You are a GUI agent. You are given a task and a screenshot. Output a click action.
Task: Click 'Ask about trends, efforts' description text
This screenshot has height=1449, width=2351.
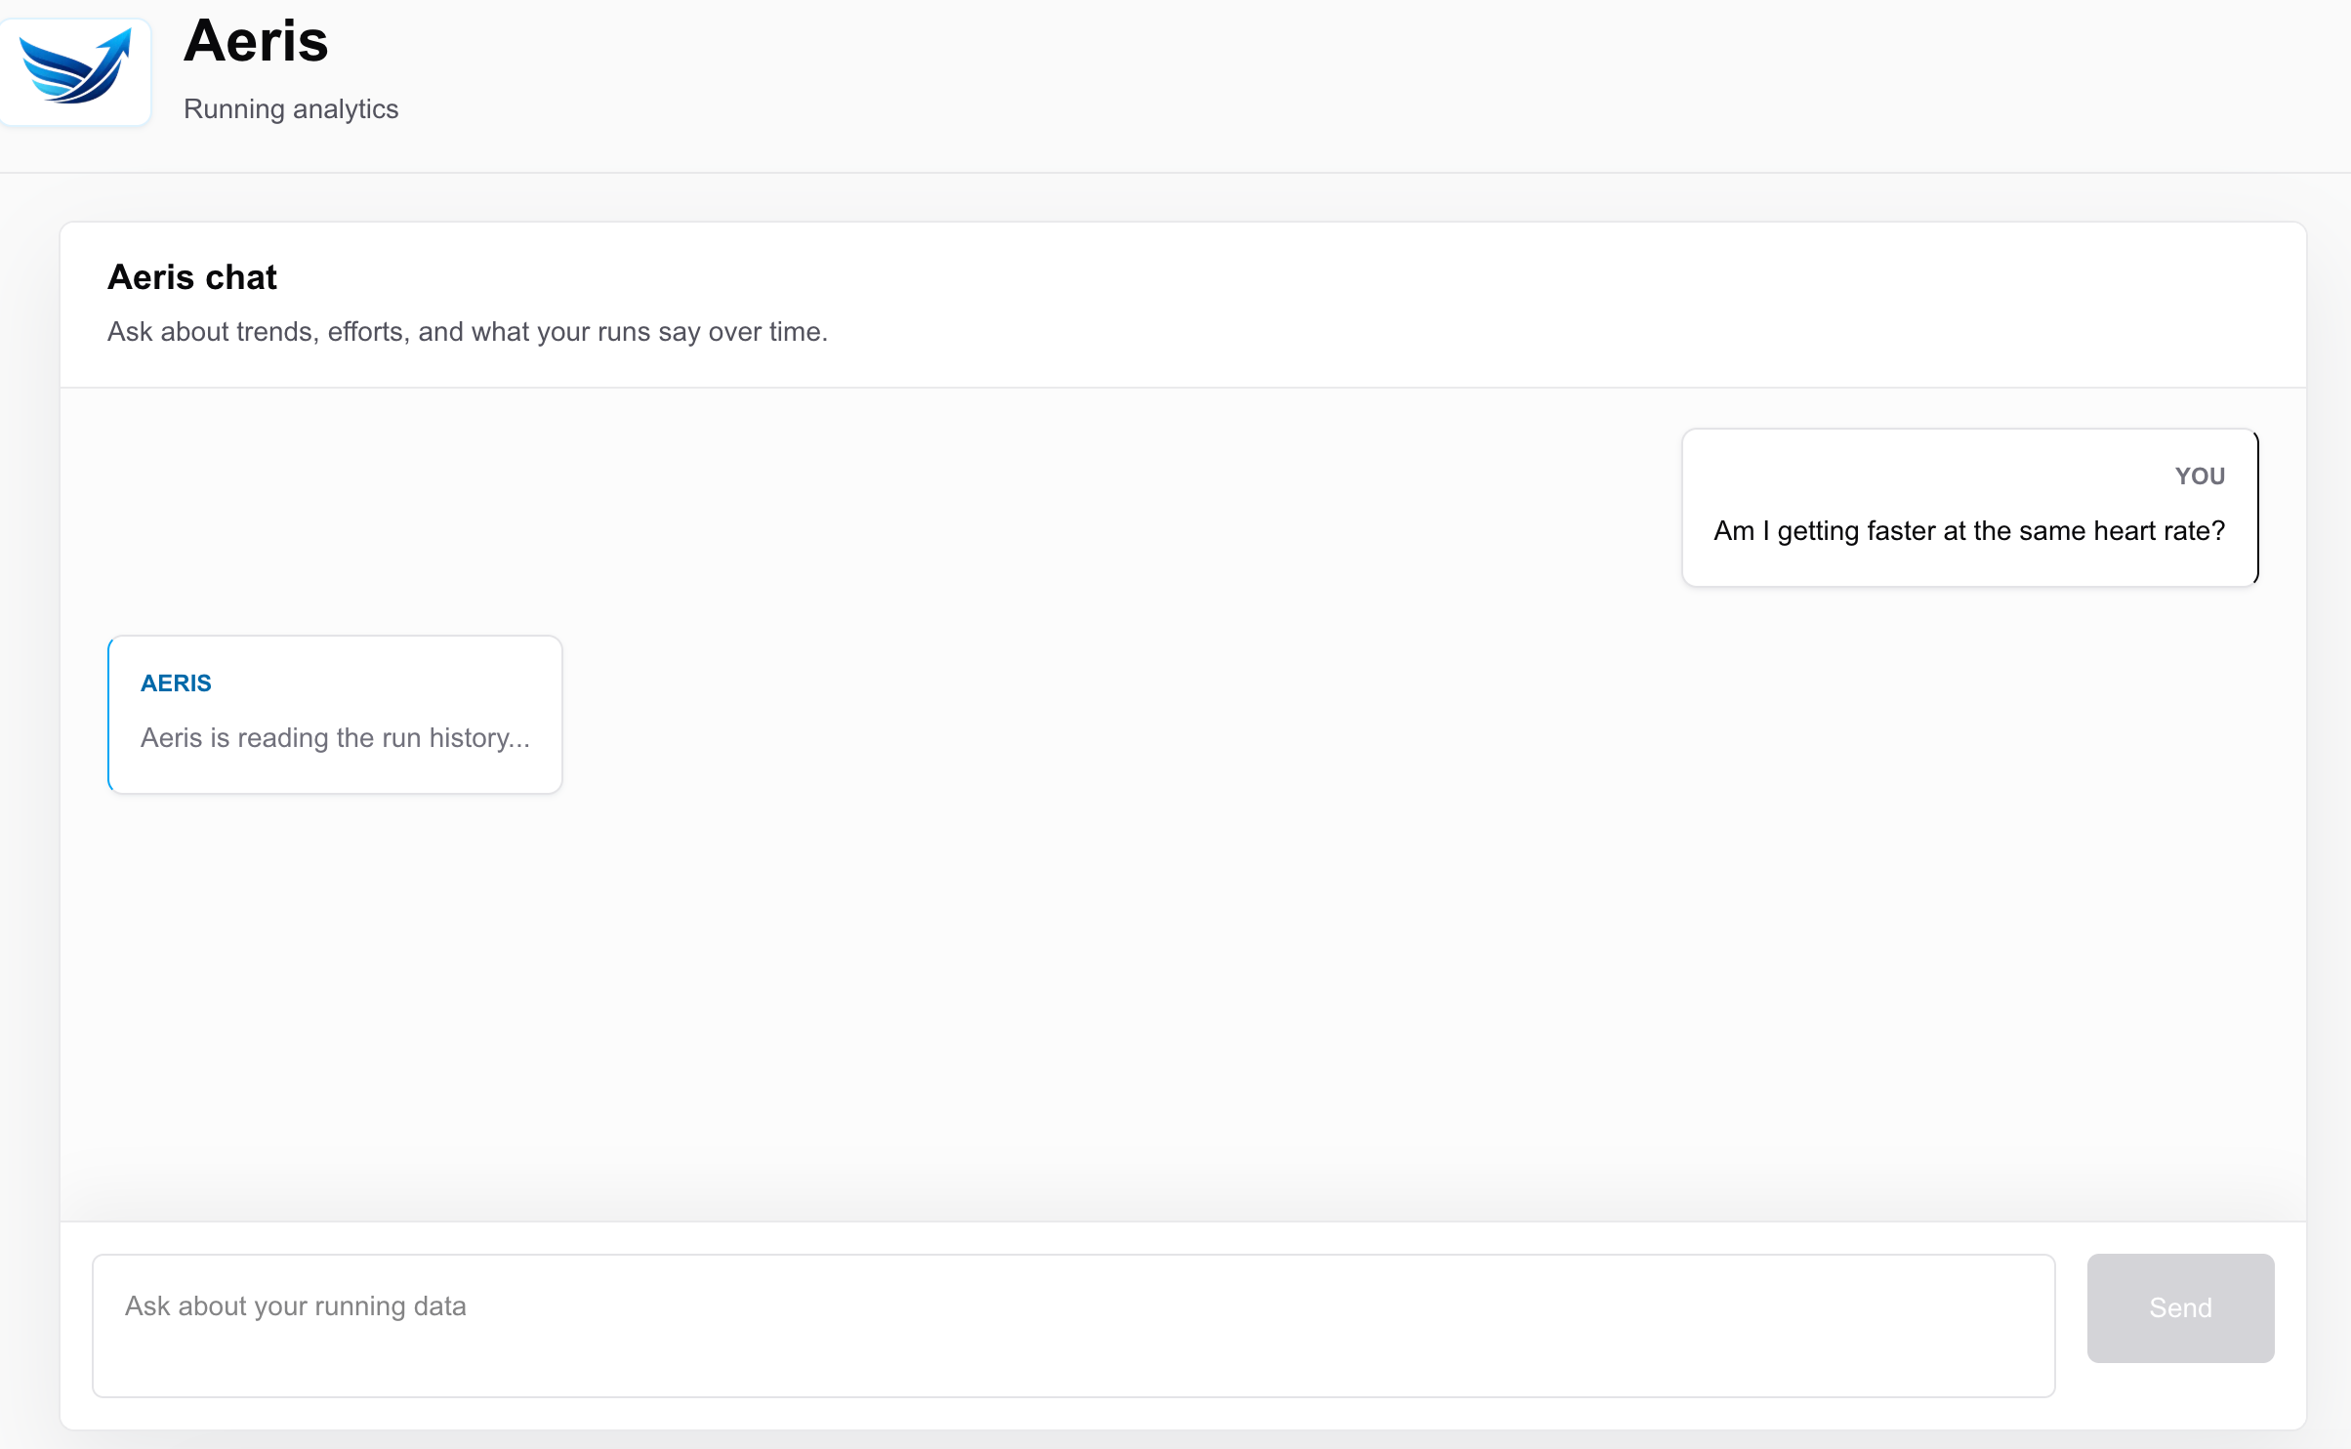tap(468, 332)
